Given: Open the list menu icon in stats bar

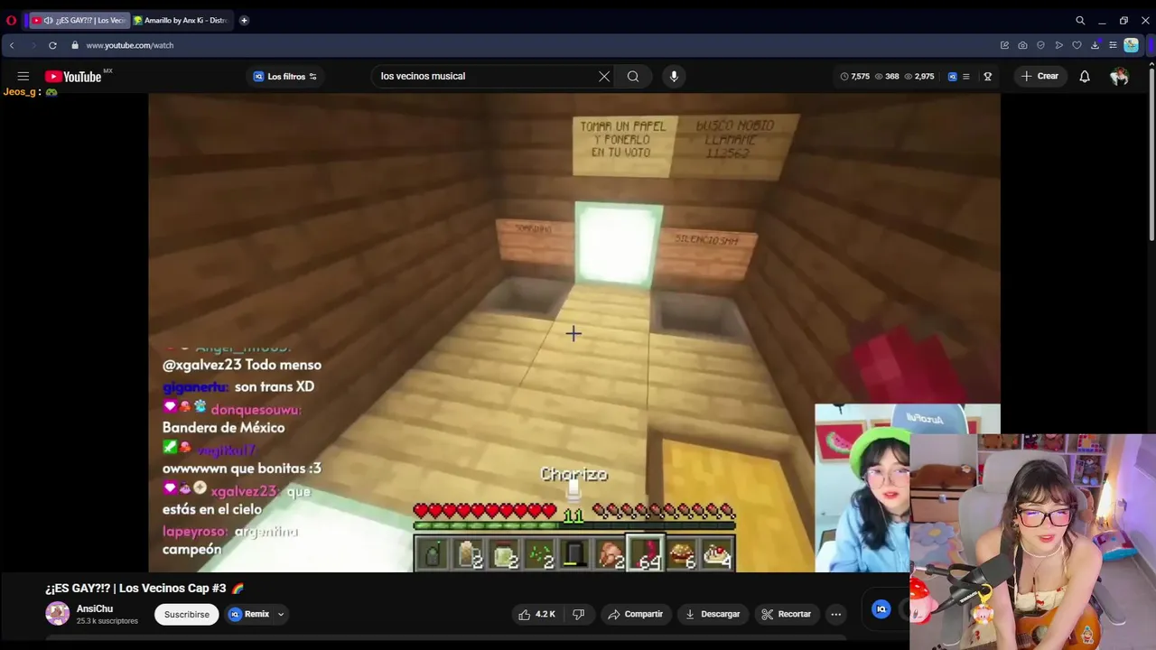Looking at the screenshot, I should tap(966, 77).
